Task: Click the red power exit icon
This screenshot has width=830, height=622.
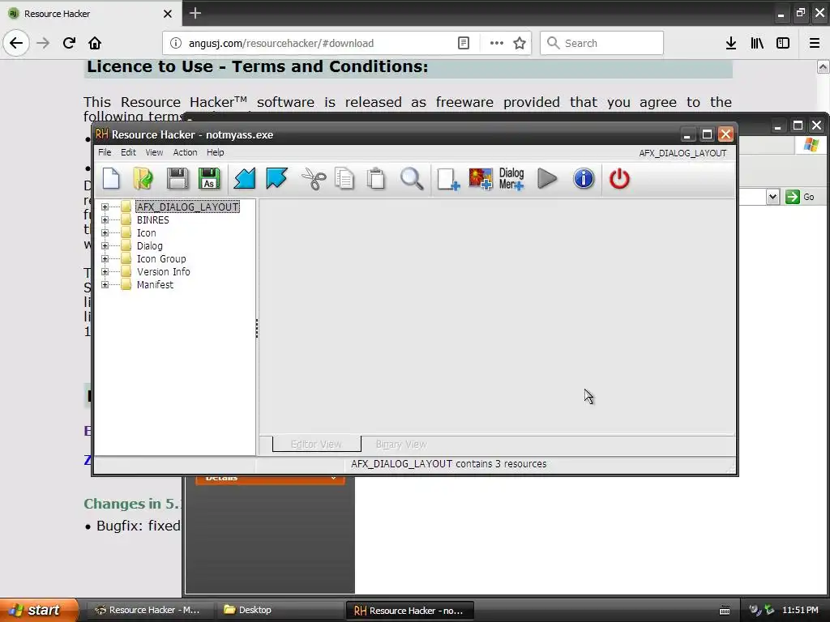Action: coord(619,178)
